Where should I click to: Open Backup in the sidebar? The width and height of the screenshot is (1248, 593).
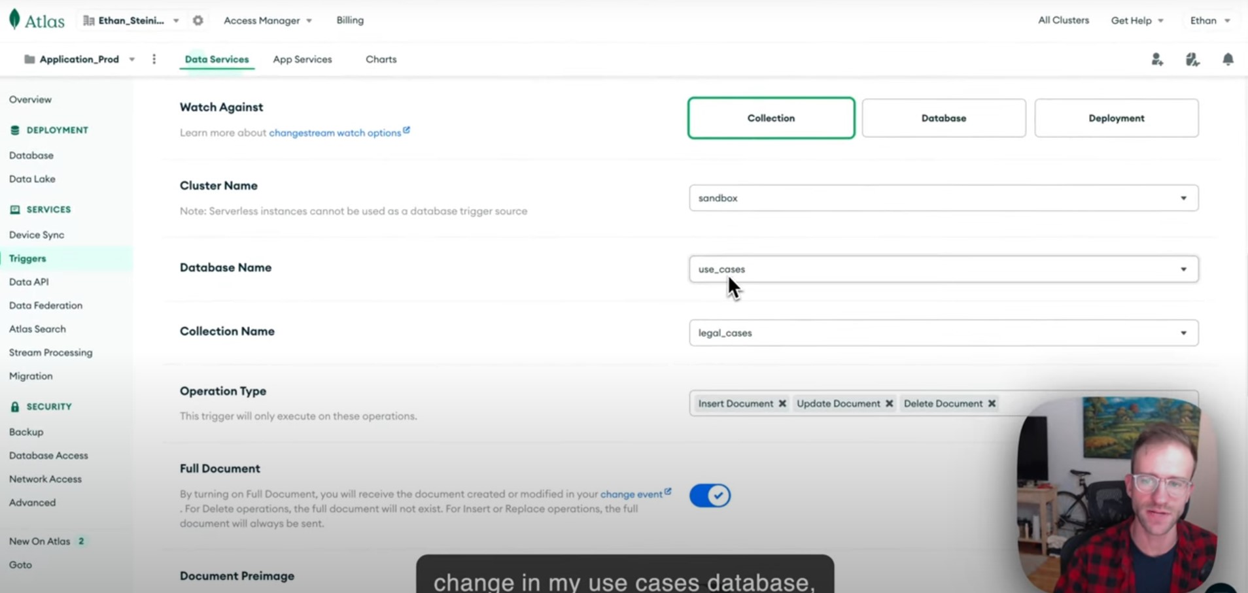pos(26,432)
